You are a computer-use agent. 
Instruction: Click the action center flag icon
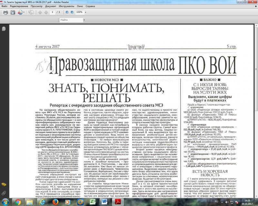click(237, 202)
